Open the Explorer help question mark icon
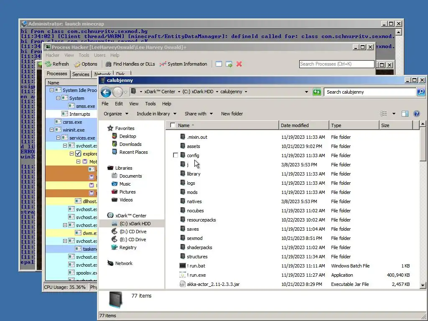Viewport: 428px width, 321px height. pyautogui.click(x=417, y=114)
